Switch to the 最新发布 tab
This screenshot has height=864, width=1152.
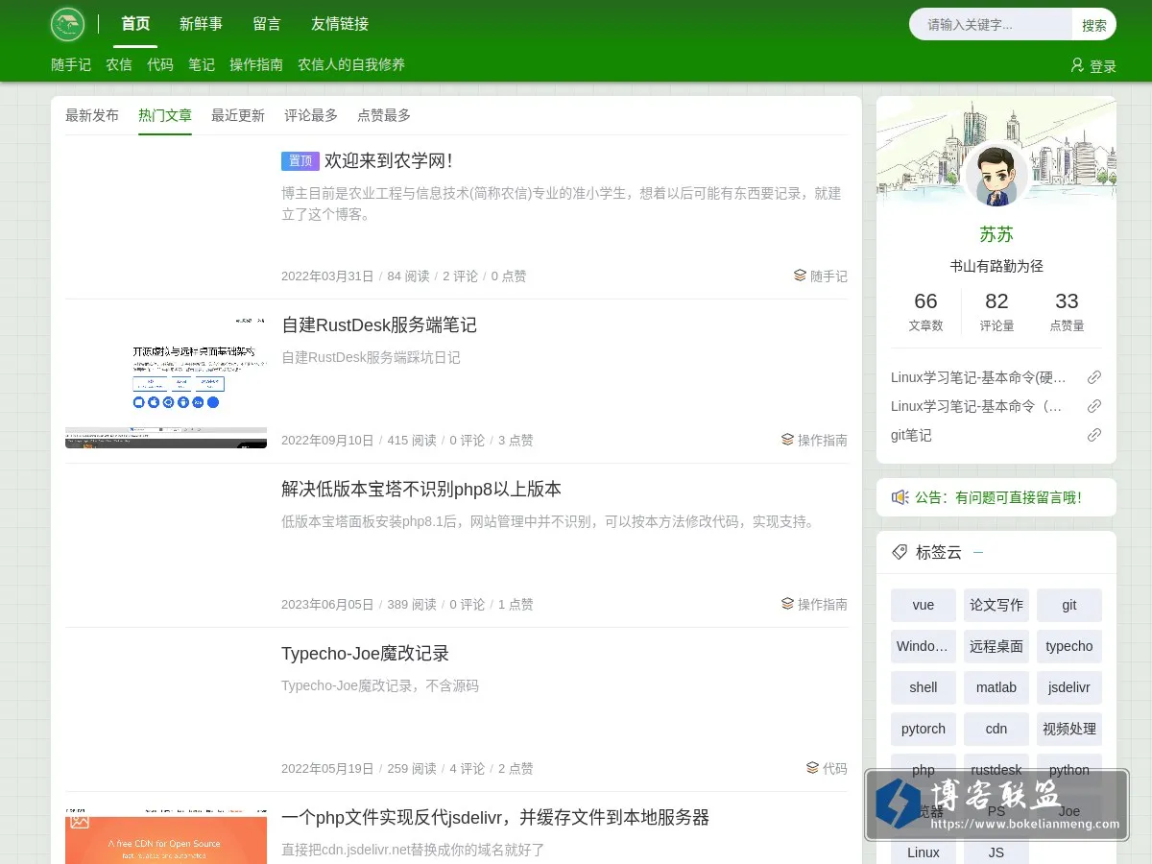[92, 115]
